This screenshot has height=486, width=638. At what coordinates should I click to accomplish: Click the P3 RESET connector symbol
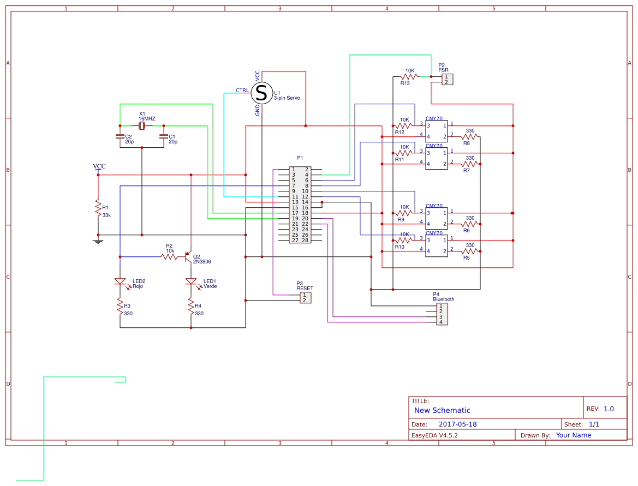point(306,297)
